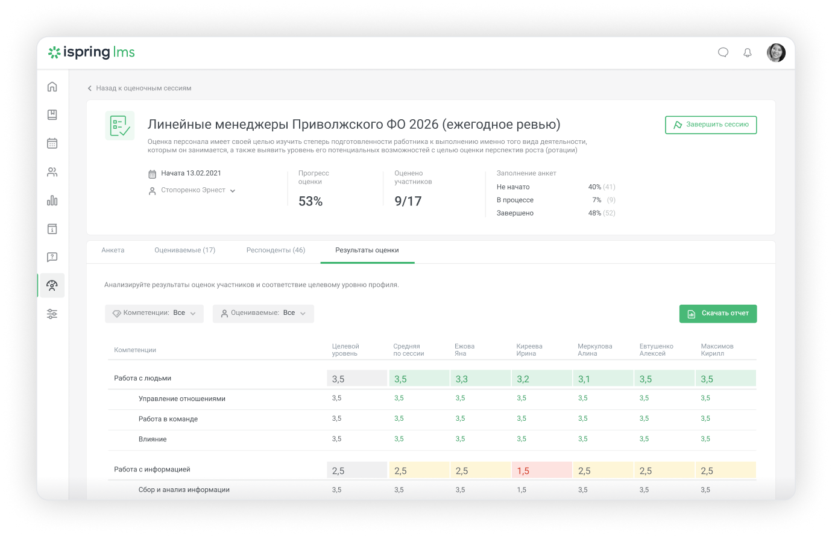This screenshot has height=537, width=832.
Task: Open the calendar icon in sidebar
Action: 52,143
